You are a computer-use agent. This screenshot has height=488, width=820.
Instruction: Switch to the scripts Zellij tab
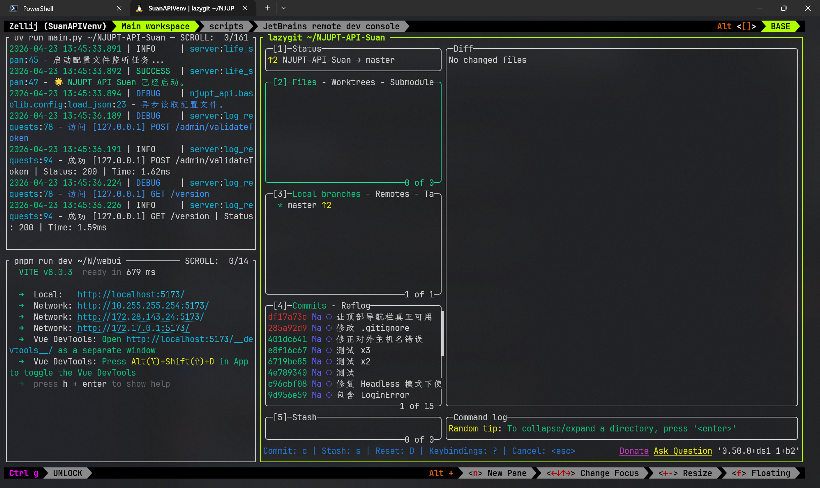[x=226, y=27]
